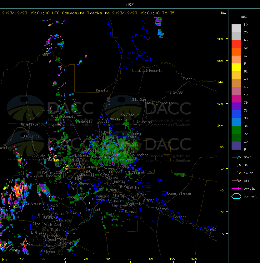Click the E_1-736 label

click(x=176, y=92)
